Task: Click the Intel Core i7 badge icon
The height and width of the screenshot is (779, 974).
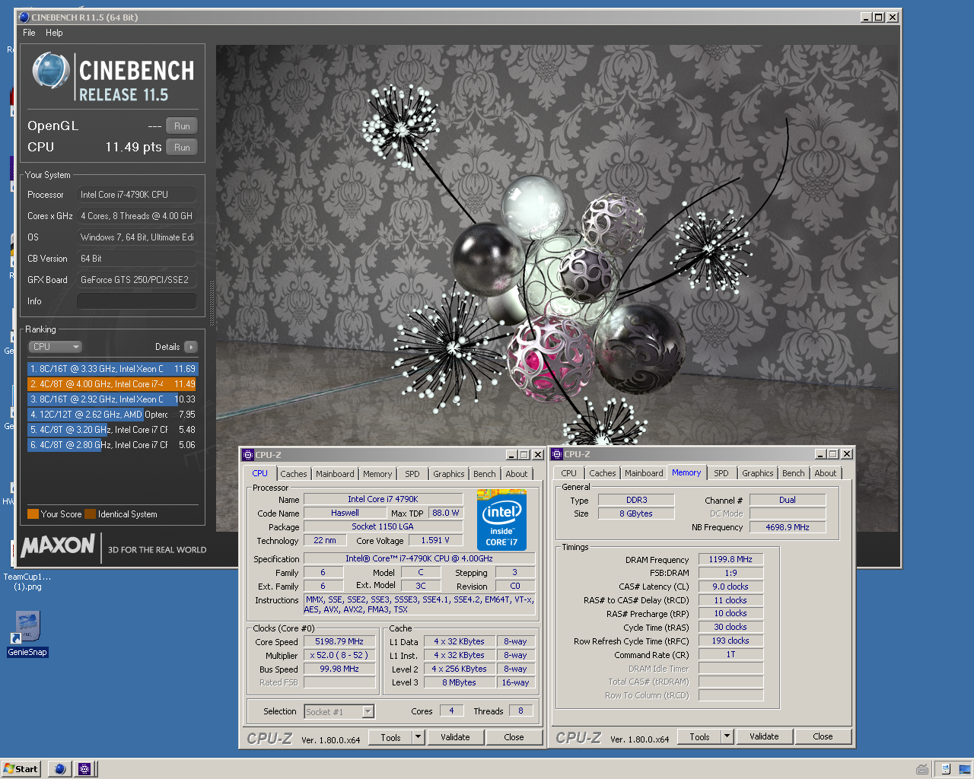Action: [x=501, y=521]
